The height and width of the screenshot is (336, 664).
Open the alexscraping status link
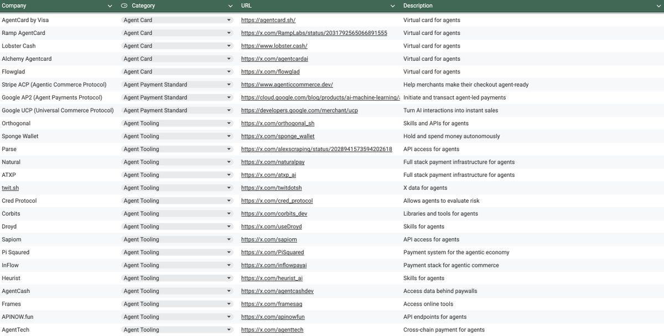pyautogui.click(x=317, y=149)
